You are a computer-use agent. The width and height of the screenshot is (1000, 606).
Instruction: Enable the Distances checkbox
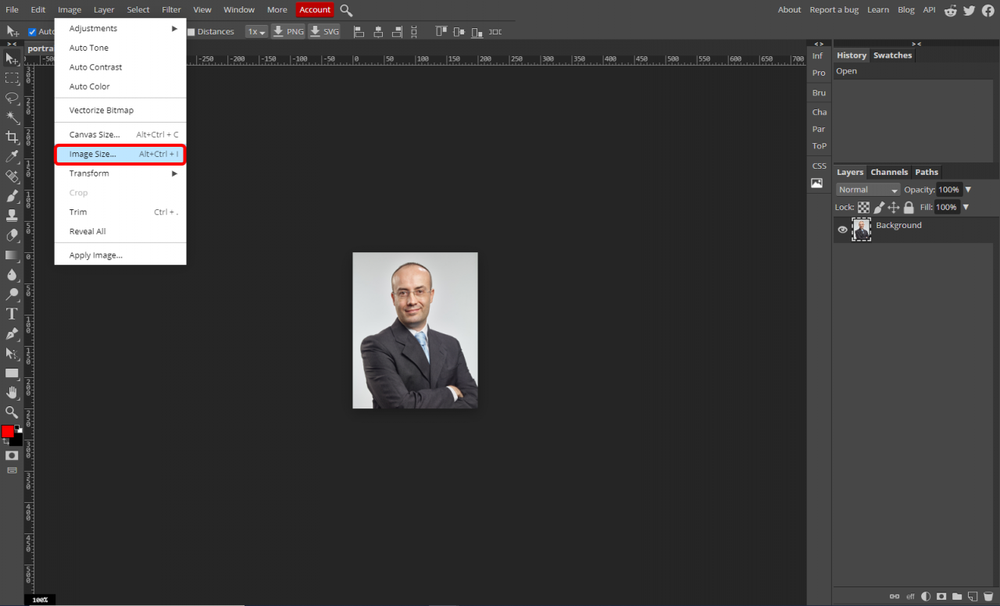(191, 32)
